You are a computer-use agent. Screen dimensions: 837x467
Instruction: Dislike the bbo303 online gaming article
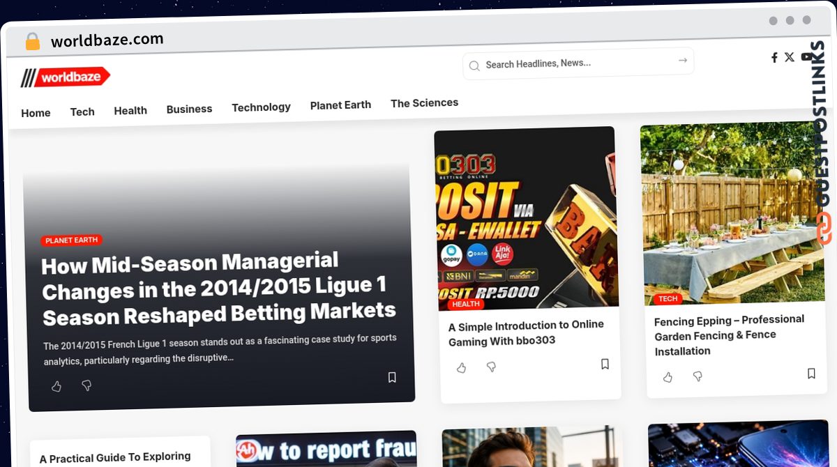pyautogui.click(x=491, y=367)
